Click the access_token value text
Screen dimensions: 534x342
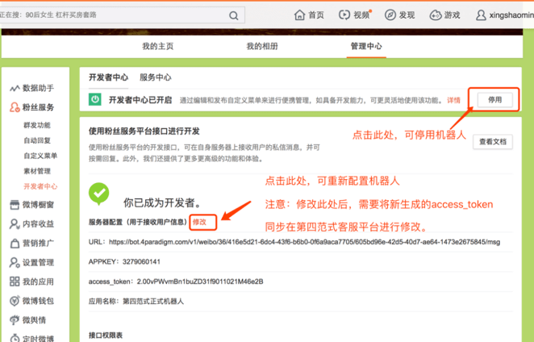[x=200, y=282]
